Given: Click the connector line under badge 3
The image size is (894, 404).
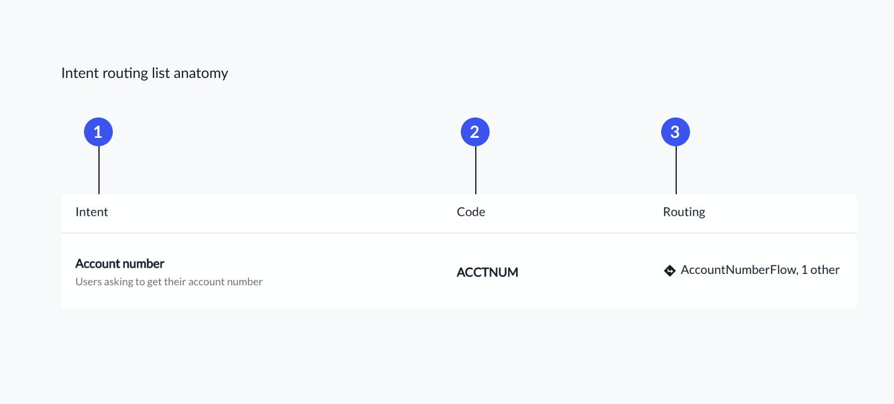Looking at the screenshot, I should (x=676, y=170).
